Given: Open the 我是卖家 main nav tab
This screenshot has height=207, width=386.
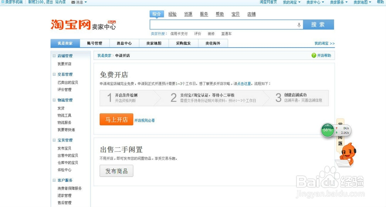Looking at the screenshot, I should click(x=65, y=43).
